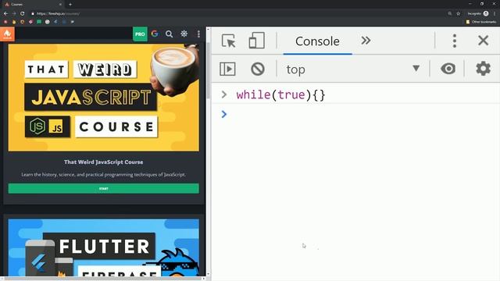This screenshot has height=281, width=500.
Task: Open the Chrome three-dot menu
Action: tap(495, 14)
